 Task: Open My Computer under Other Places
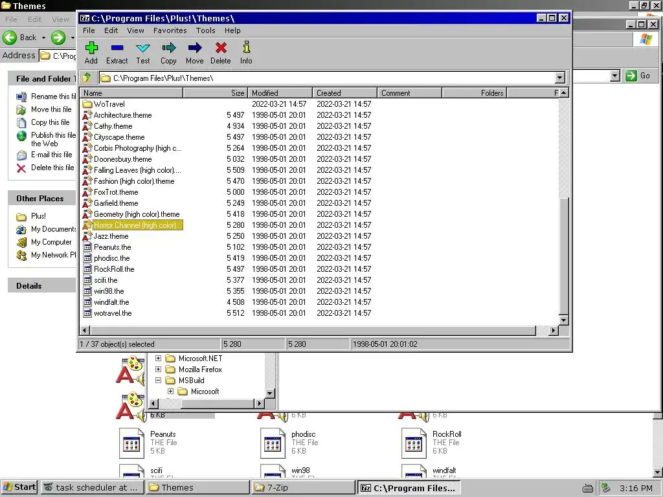point(51,242)
